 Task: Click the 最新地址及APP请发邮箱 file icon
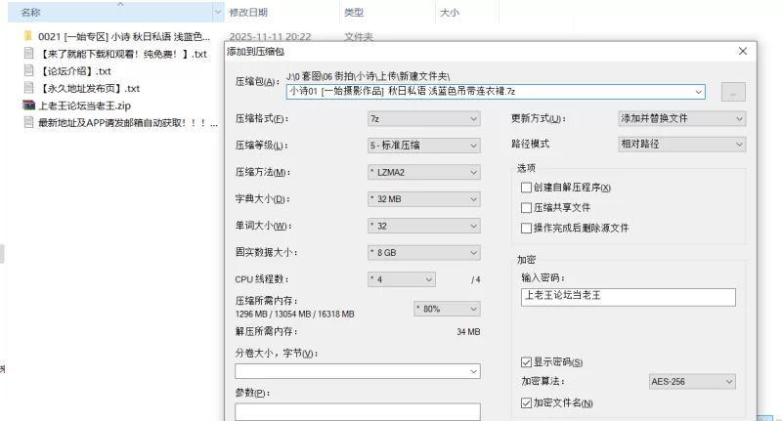click(x=28, y=122)
